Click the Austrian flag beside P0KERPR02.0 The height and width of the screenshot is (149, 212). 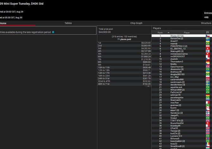[208, 46]
